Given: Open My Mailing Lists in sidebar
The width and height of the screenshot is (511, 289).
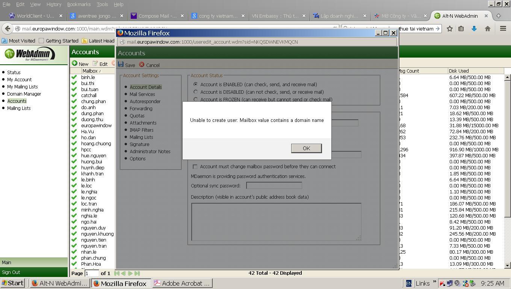Looking at the screenshot, I should pos(23,87).
